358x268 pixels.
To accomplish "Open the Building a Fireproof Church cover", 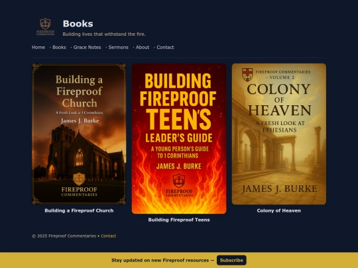I will pyautogui.click(x=79, y=134).
